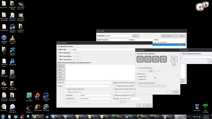Open Gameforge Client desktop shortcut
This screenshot has height=119, width=212.
click(x=46, y=97)
